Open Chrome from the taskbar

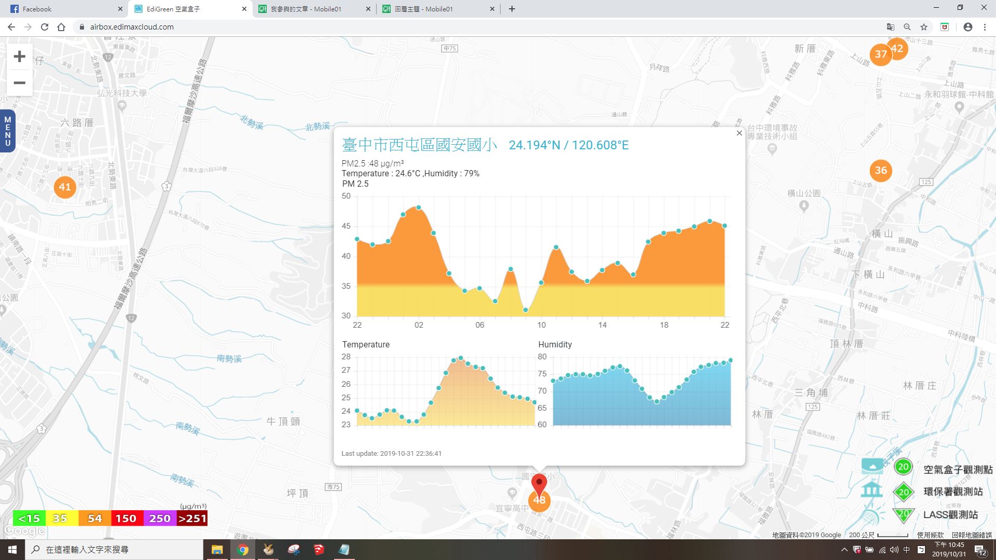tap(242, 550)
